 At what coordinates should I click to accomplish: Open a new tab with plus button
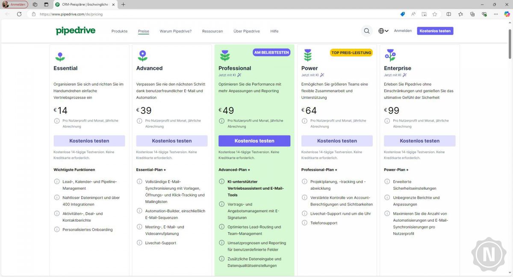click(124, 4)
